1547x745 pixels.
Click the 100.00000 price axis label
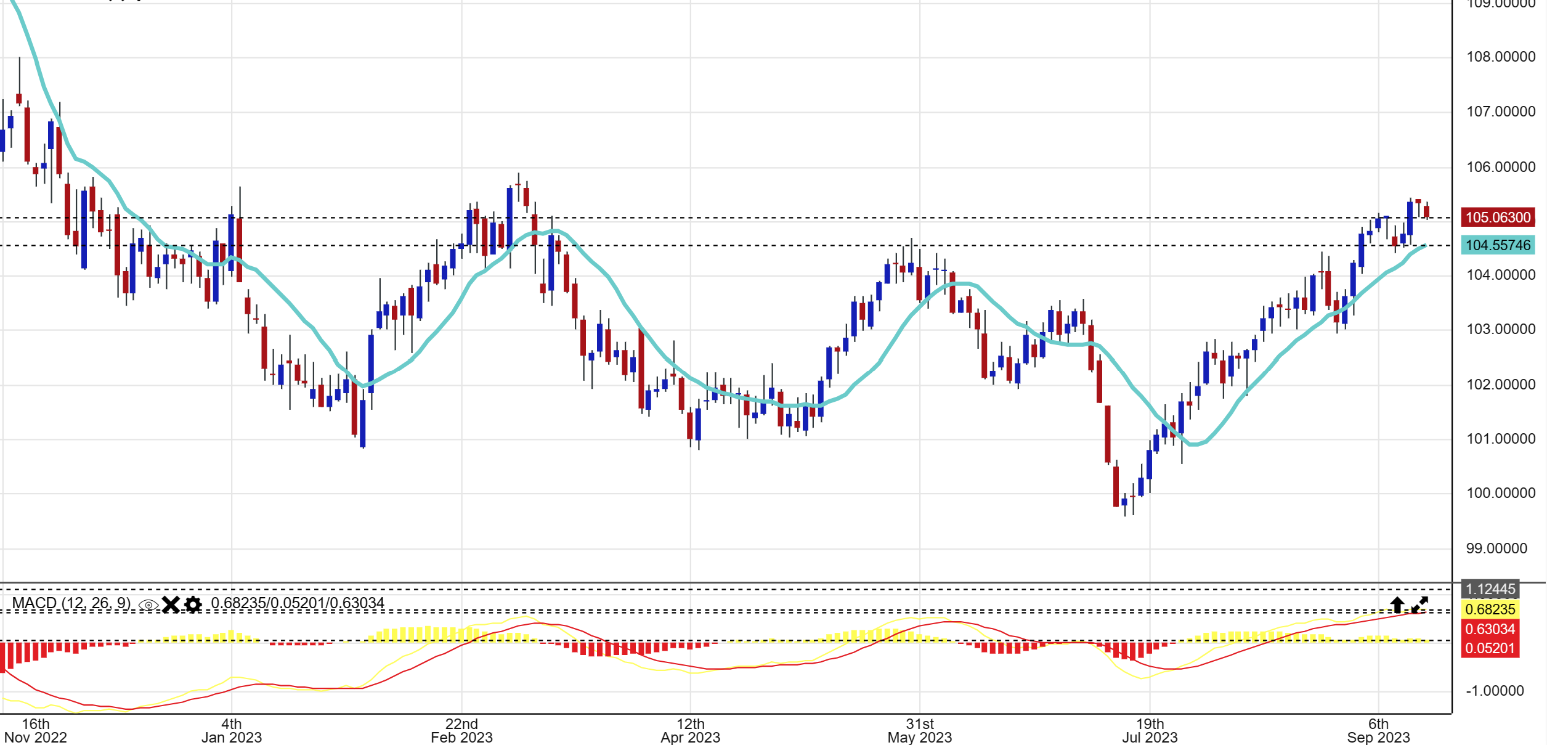pos(1500,493)
